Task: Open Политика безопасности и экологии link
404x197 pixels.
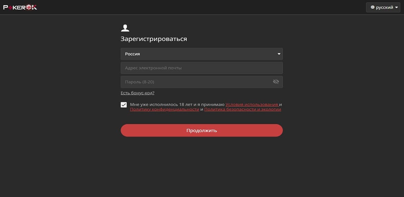Action: pos(242,109)
